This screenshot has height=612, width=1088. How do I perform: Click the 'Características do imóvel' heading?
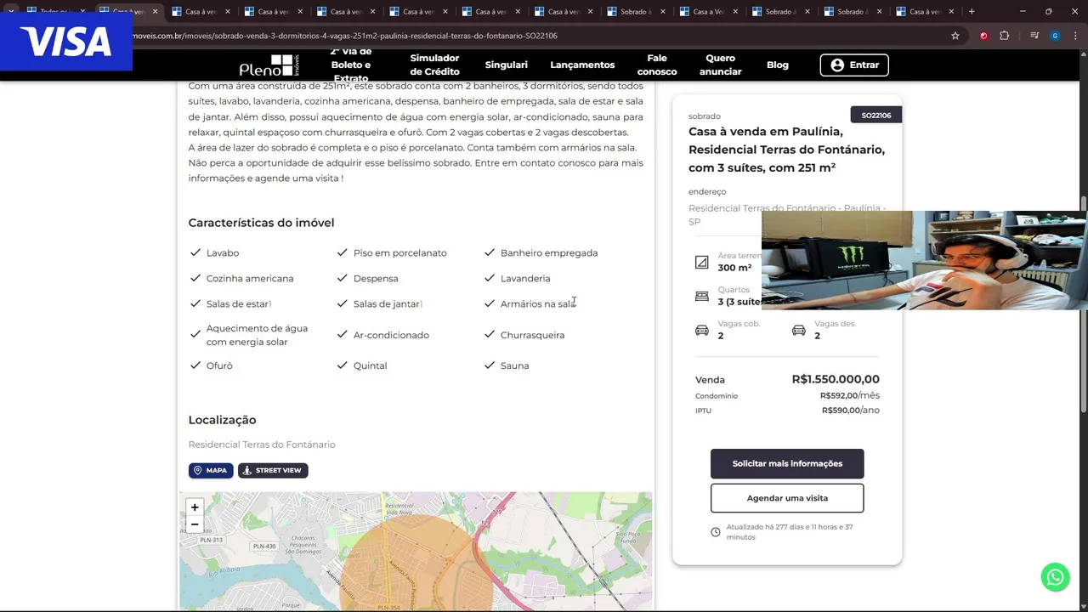pyautogui.click(x=261, y=223)
